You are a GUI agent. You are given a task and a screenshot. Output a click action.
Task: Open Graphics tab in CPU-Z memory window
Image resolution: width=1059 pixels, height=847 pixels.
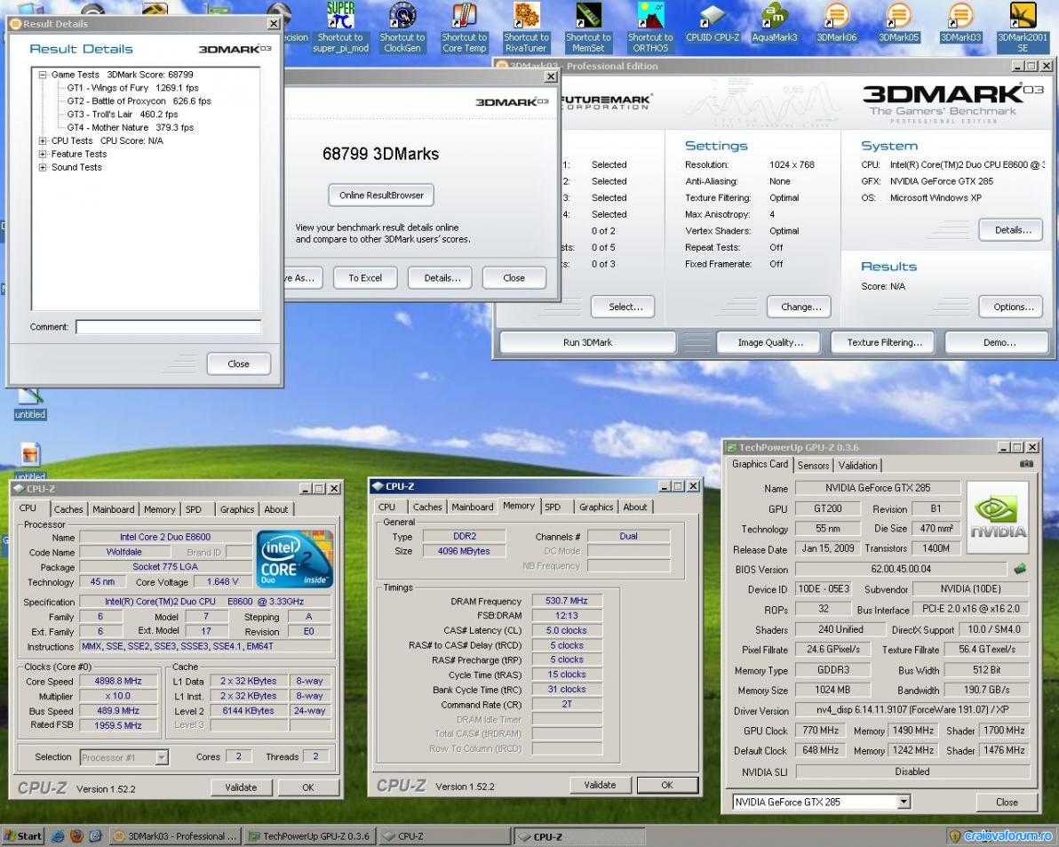pos(596,507)
